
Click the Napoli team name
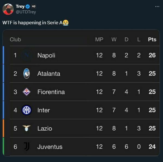click(x=46, y=55)
